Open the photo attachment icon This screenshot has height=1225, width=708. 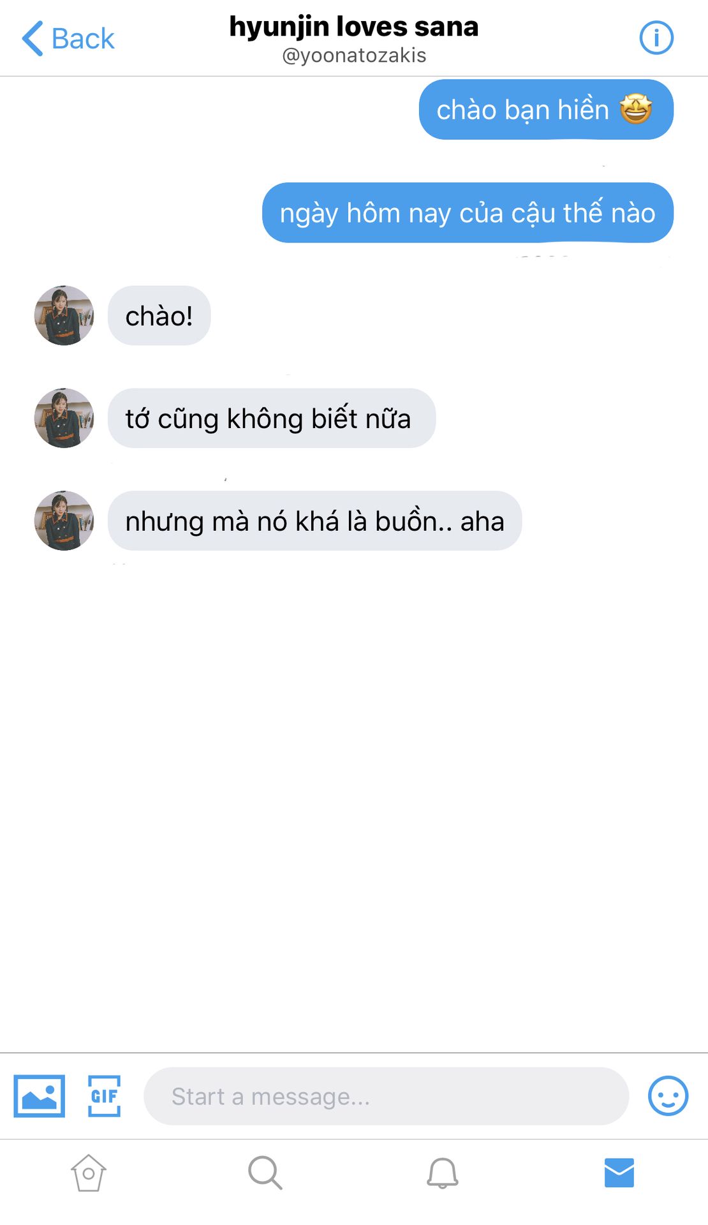40,1096
